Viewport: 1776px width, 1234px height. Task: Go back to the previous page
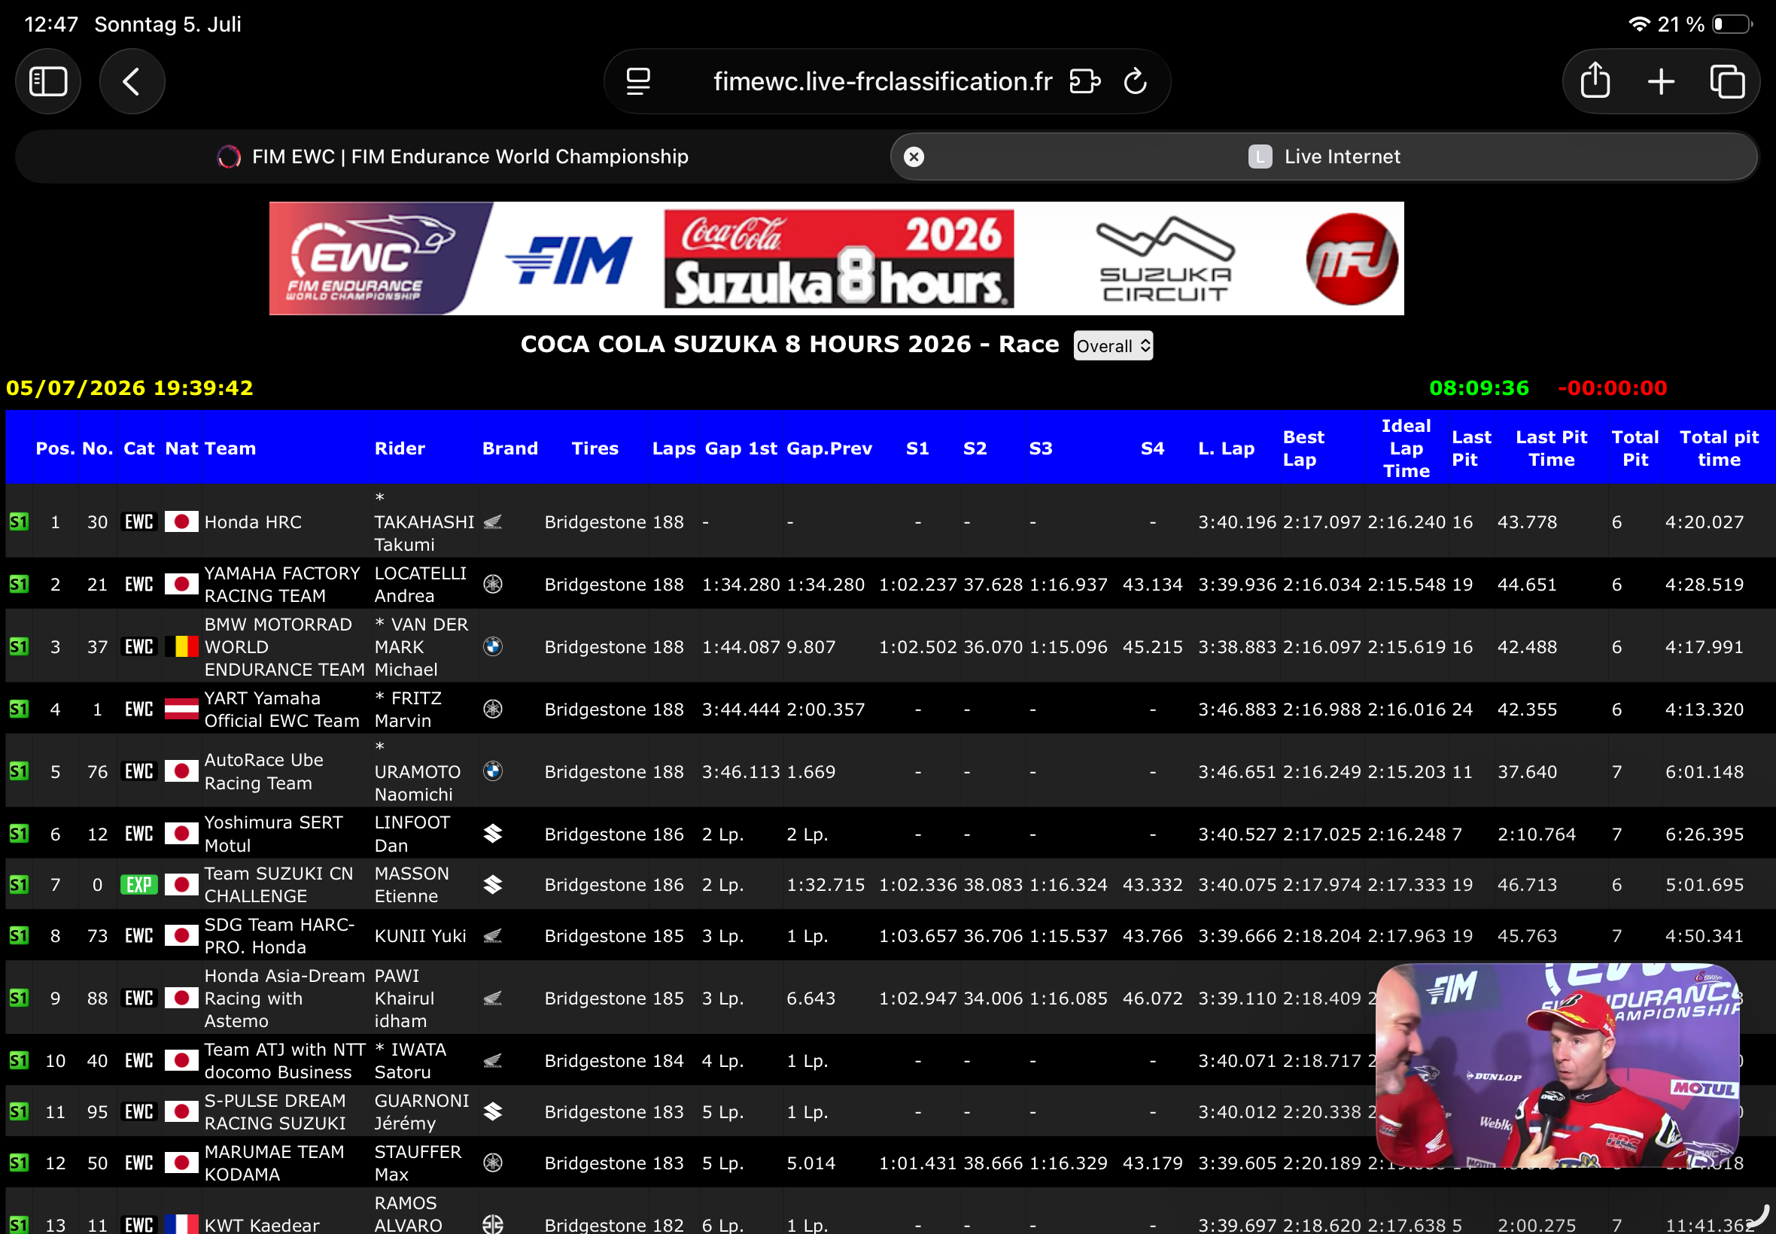coord(132,81)
